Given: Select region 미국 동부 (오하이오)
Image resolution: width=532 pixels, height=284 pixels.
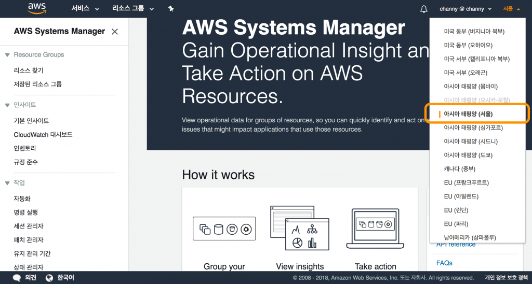Looking at the screenshot, I should click(468, 45).
